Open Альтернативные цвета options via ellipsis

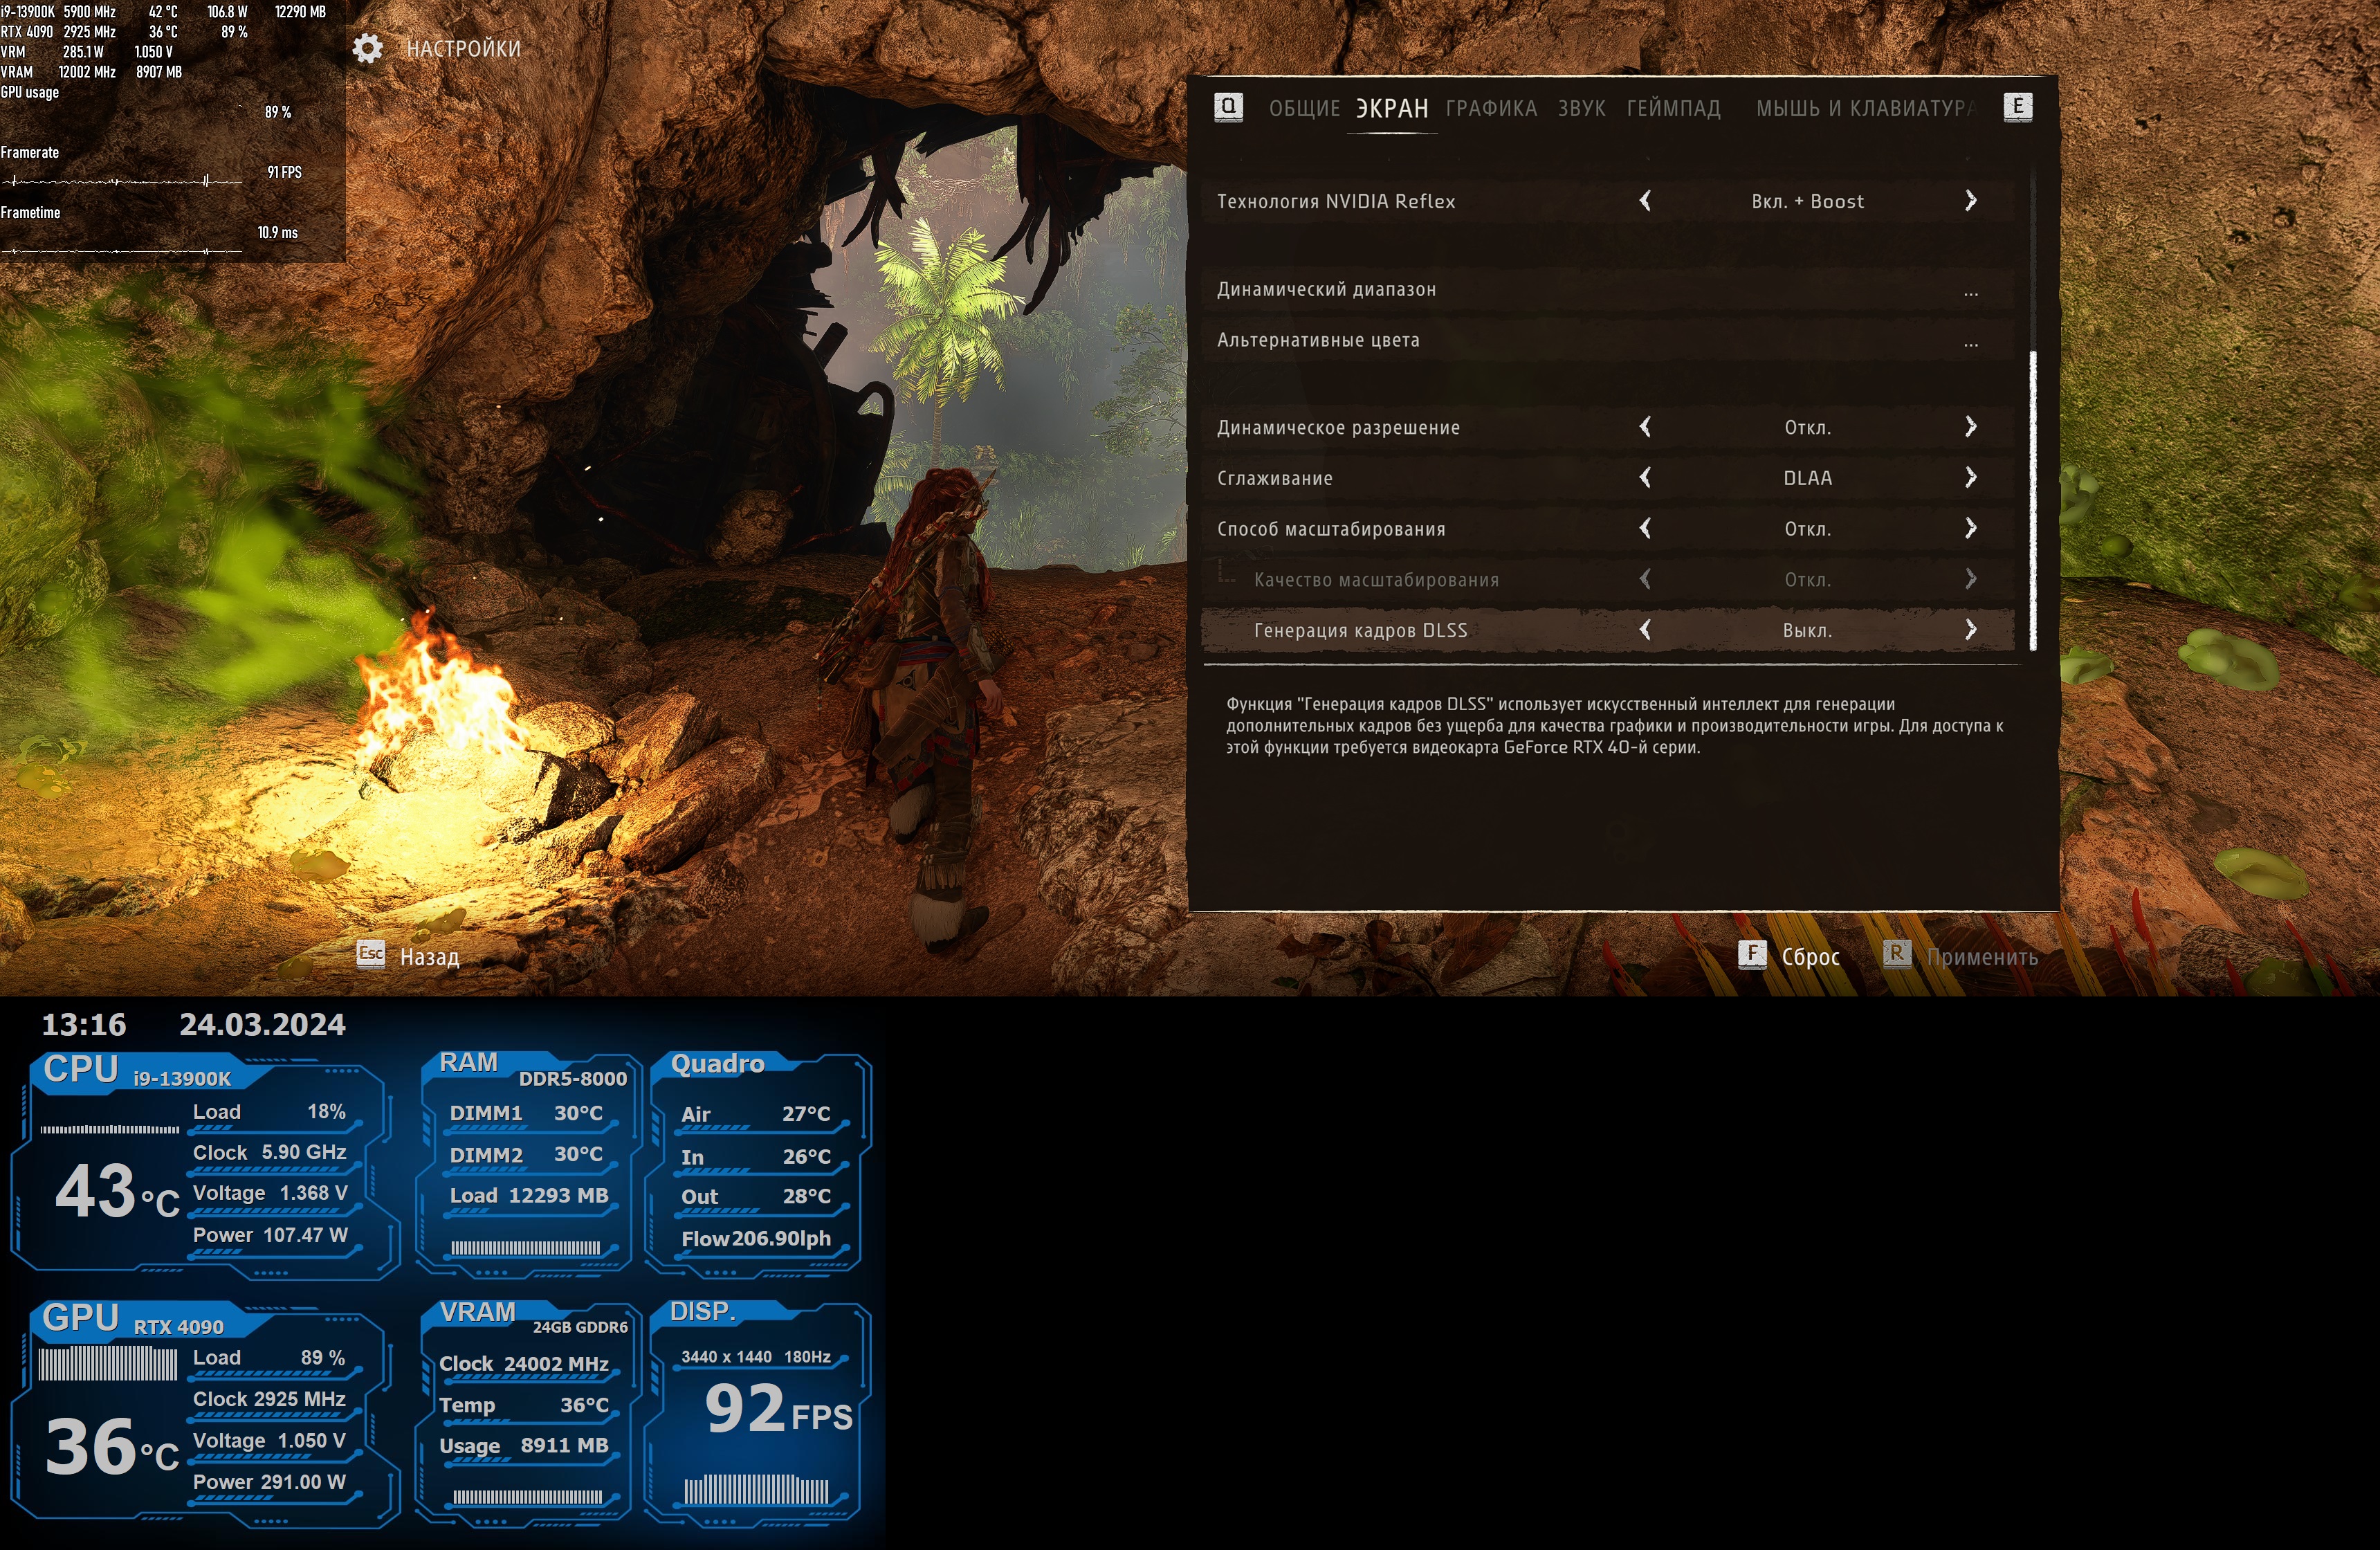[1970, 344]
